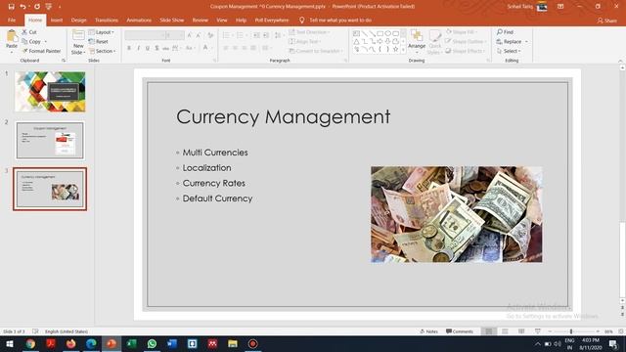Screen dimensions: 626x352
Task: Switch to the Design tab
Action: pos(78,20)
